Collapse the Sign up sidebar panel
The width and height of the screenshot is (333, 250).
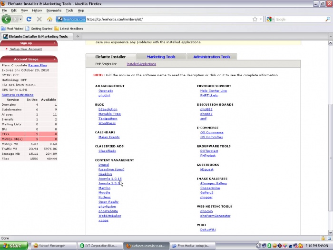55,43
